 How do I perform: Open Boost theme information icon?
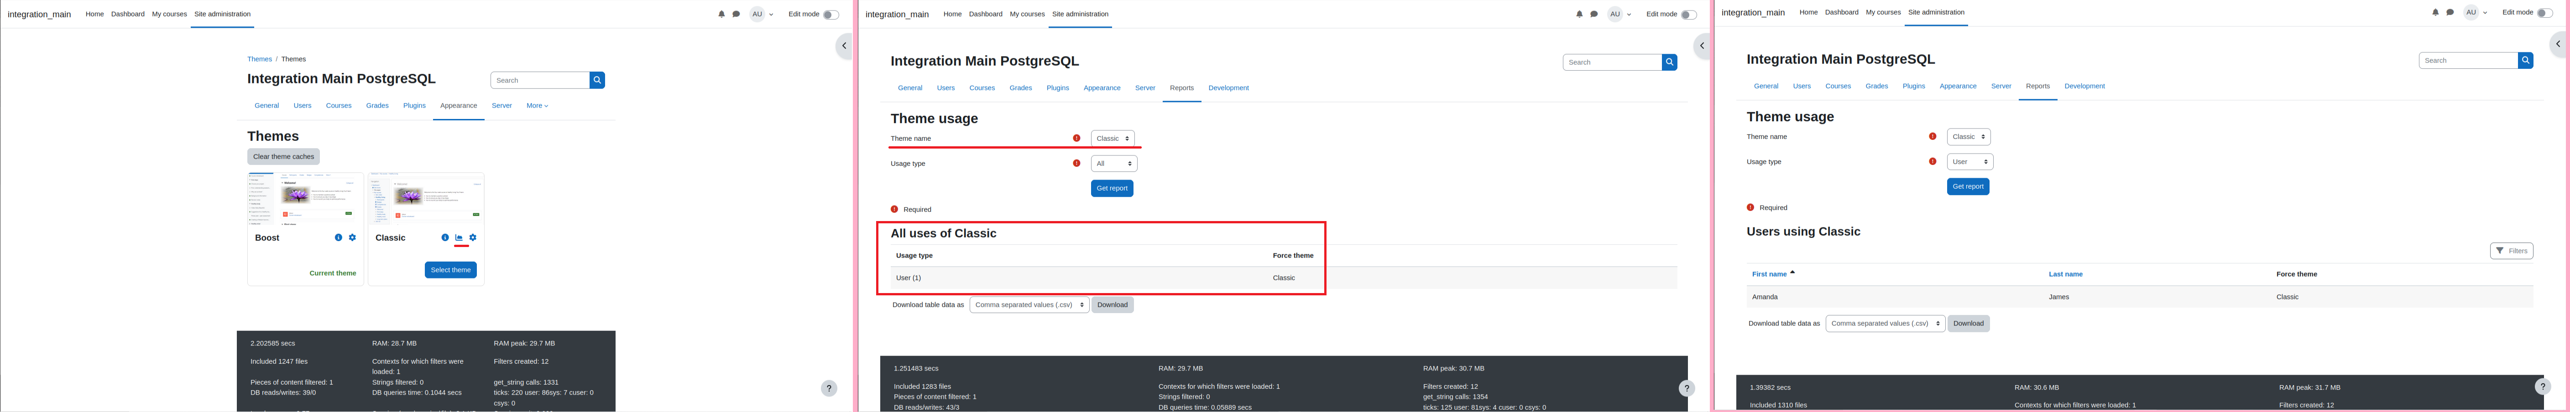click(x=338, y=237)
